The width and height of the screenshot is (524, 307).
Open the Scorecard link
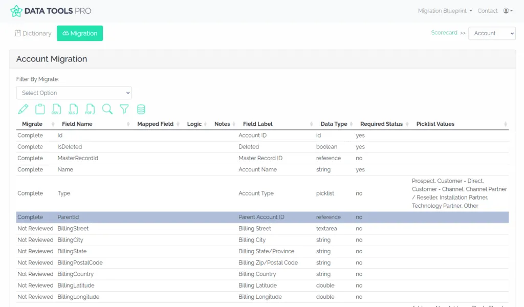[x=445, y=32]
